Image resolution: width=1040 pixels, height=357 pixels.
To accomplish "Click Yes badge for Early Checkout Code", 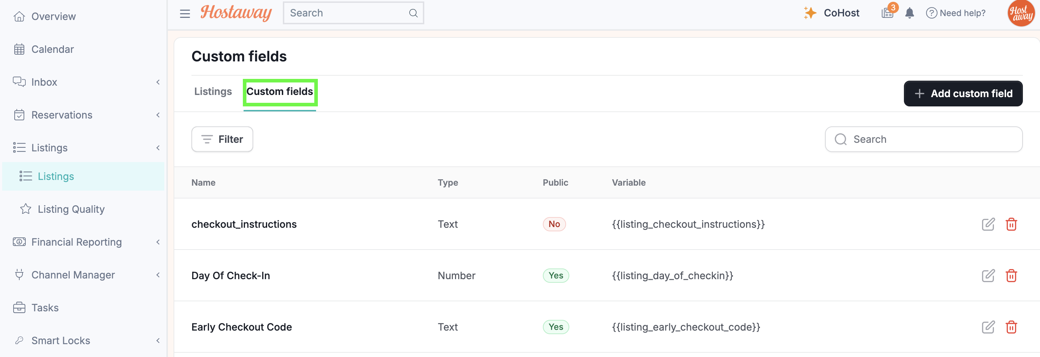I will click(555, 327).
